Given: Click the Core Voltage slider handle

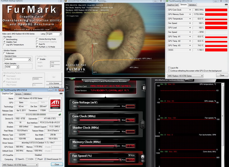Looking at the screenshot, I should [79, 106].
